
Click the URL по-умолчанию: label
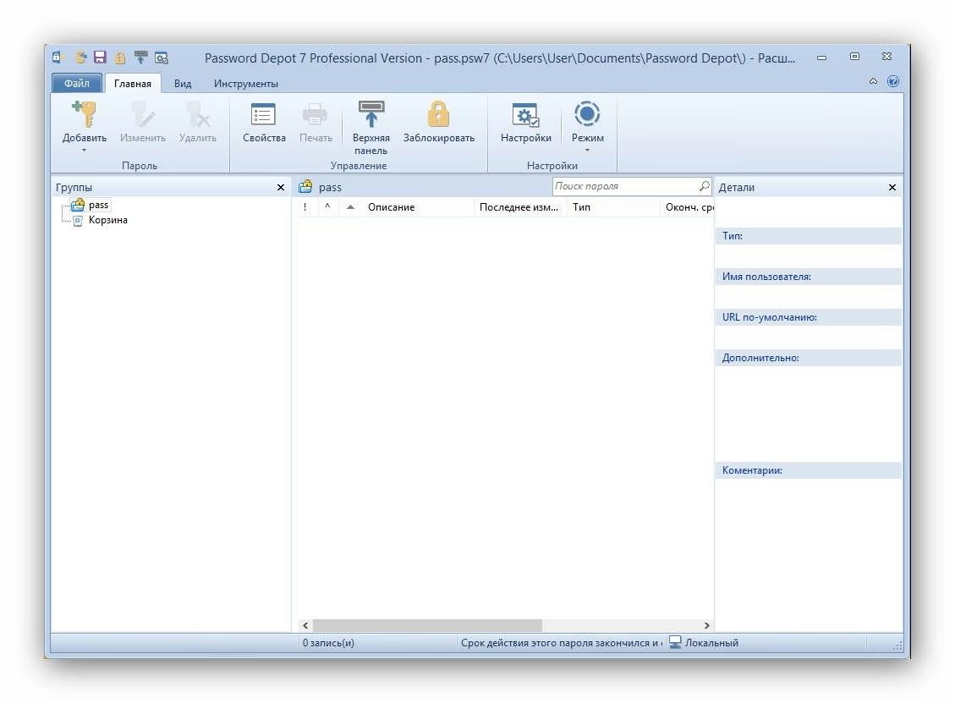(x=769, y=317)
